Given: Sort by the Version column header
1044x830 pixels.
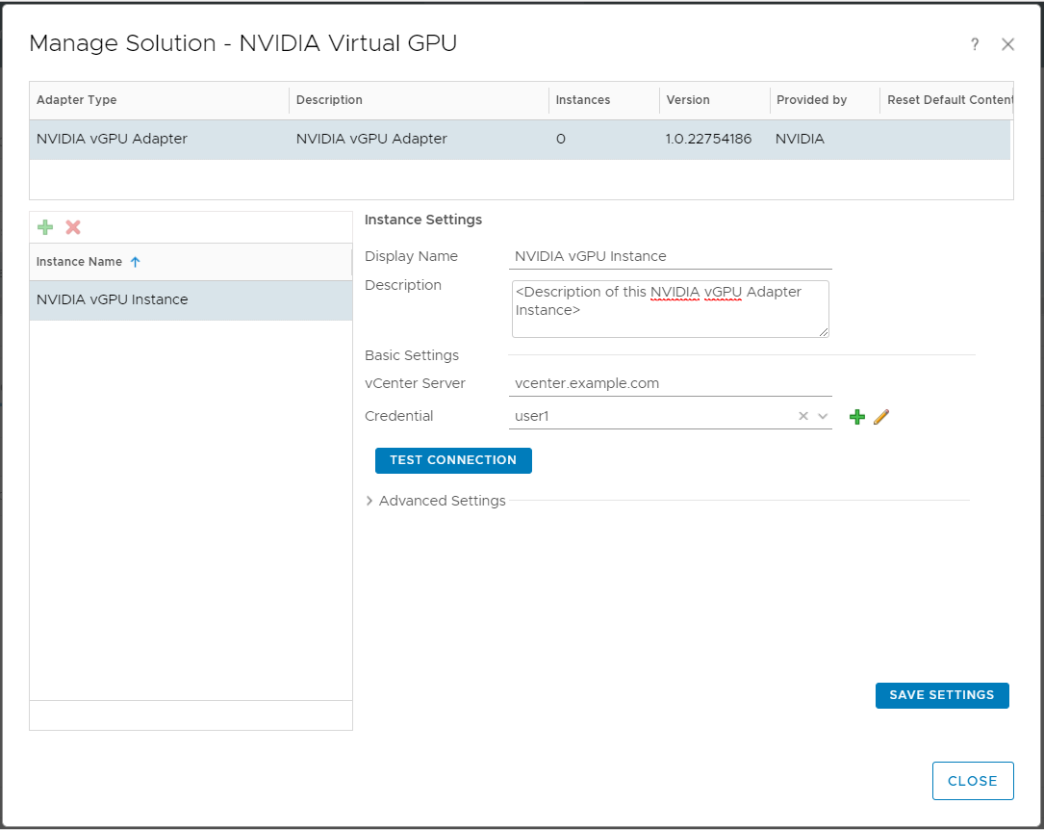Looking at the screenshot, I should 688,100.
